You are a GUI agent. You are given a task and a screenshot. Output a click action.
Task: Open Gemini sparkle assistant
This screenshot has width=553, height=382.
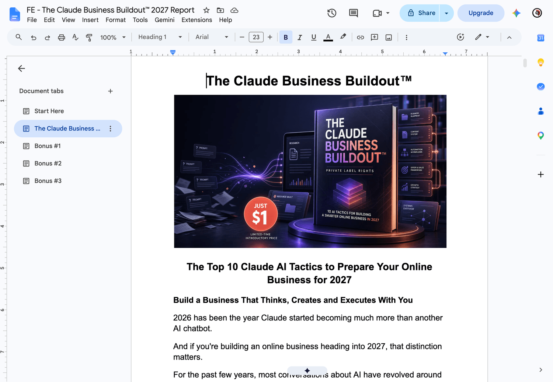click(517, 13)
